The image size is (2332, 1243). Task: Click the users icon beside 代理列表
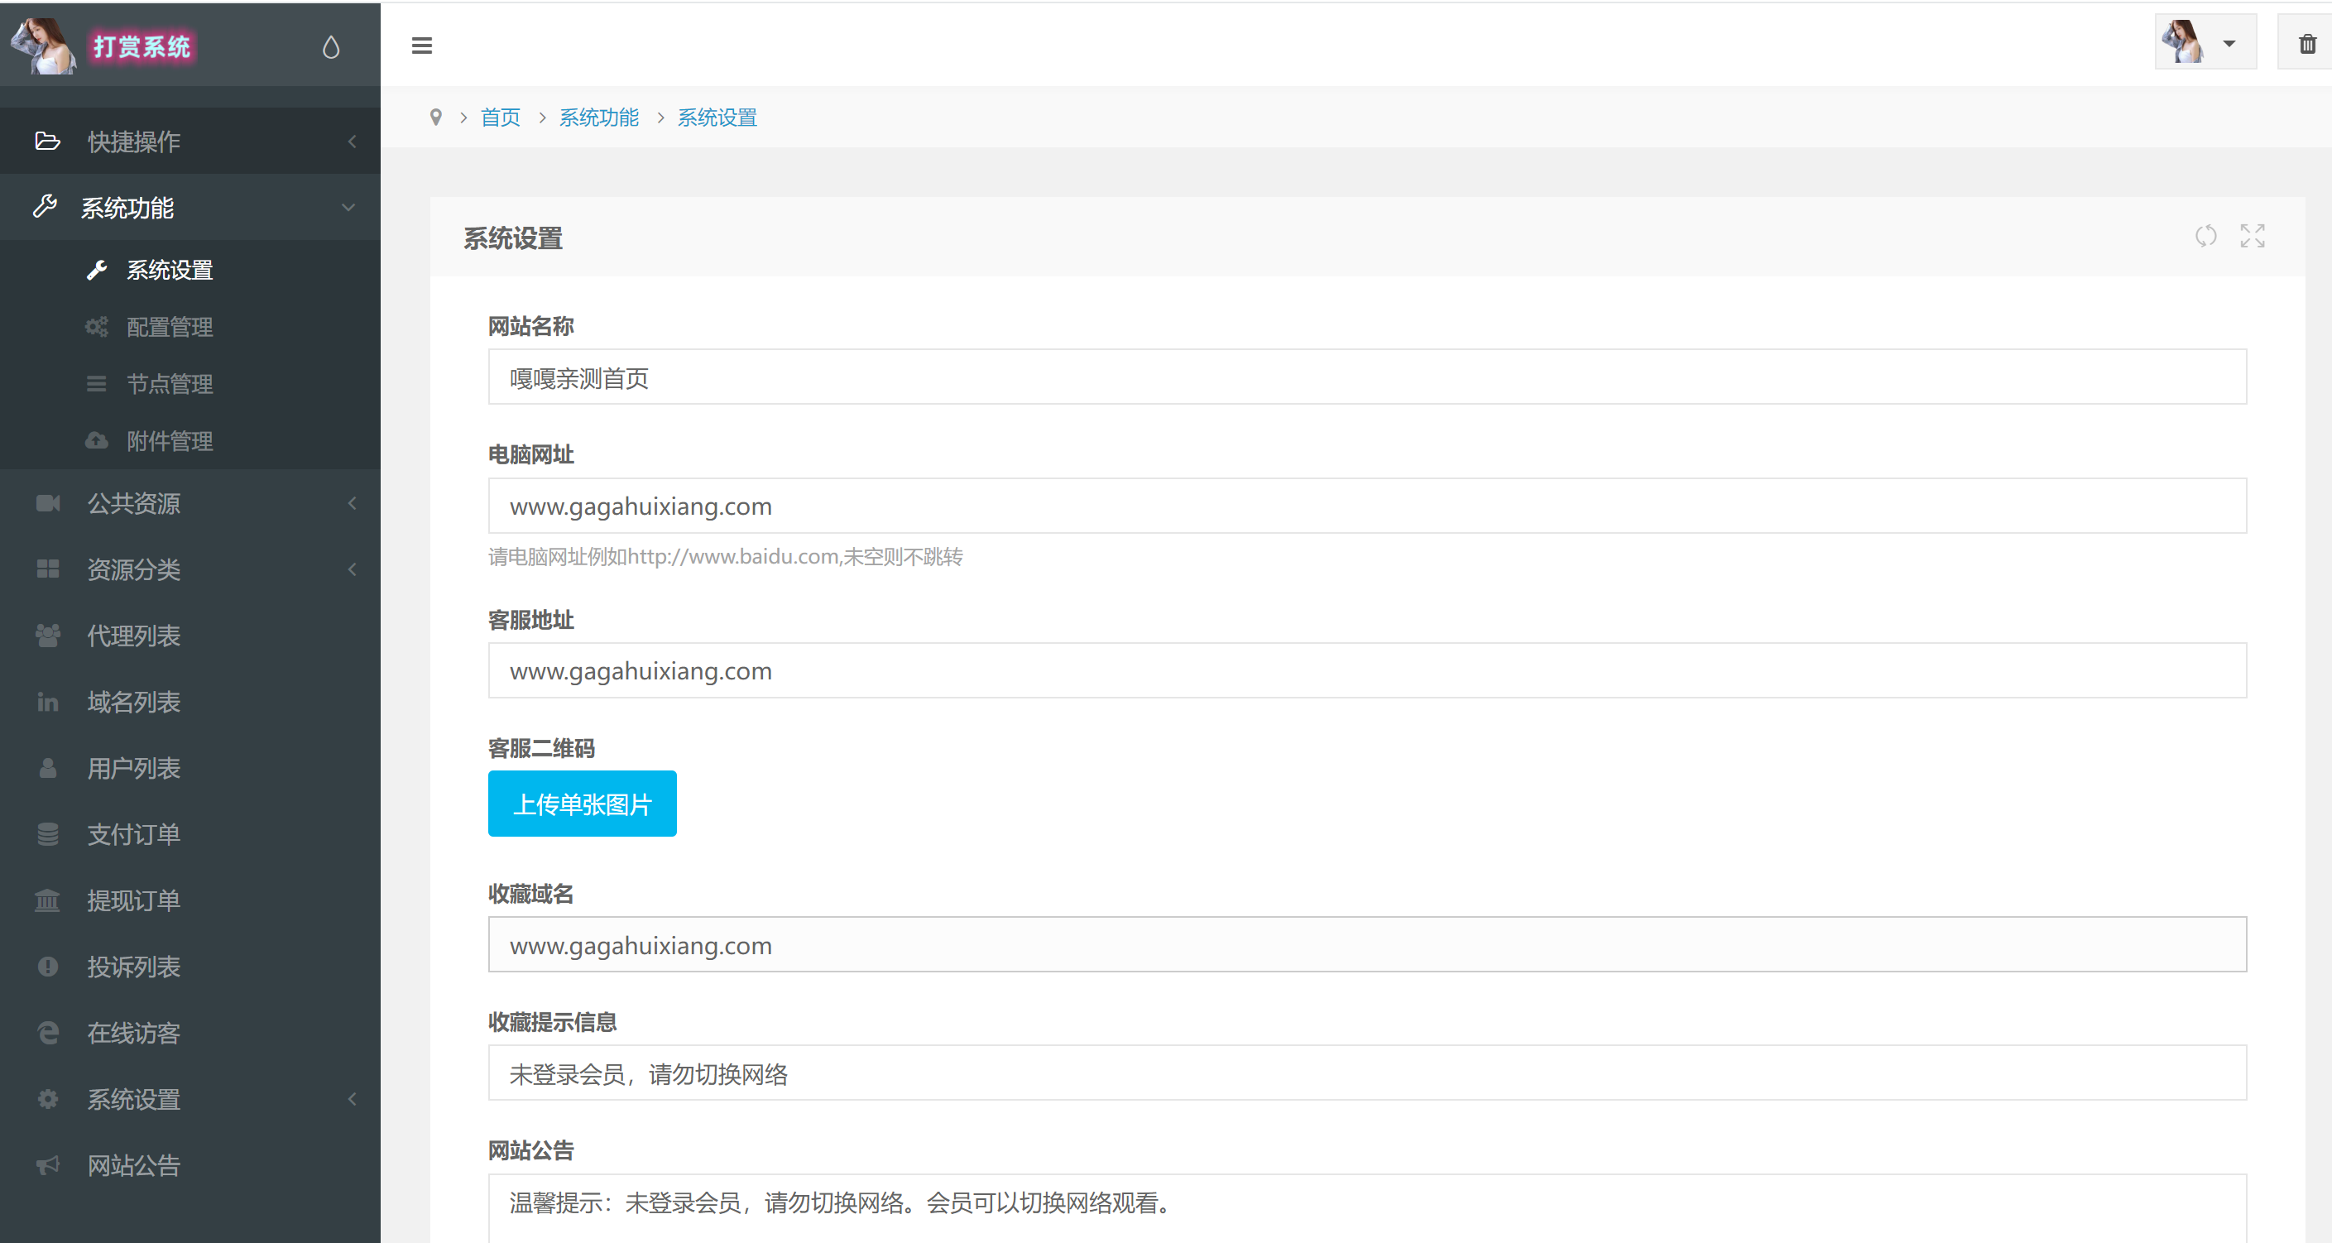coord(48,636)
